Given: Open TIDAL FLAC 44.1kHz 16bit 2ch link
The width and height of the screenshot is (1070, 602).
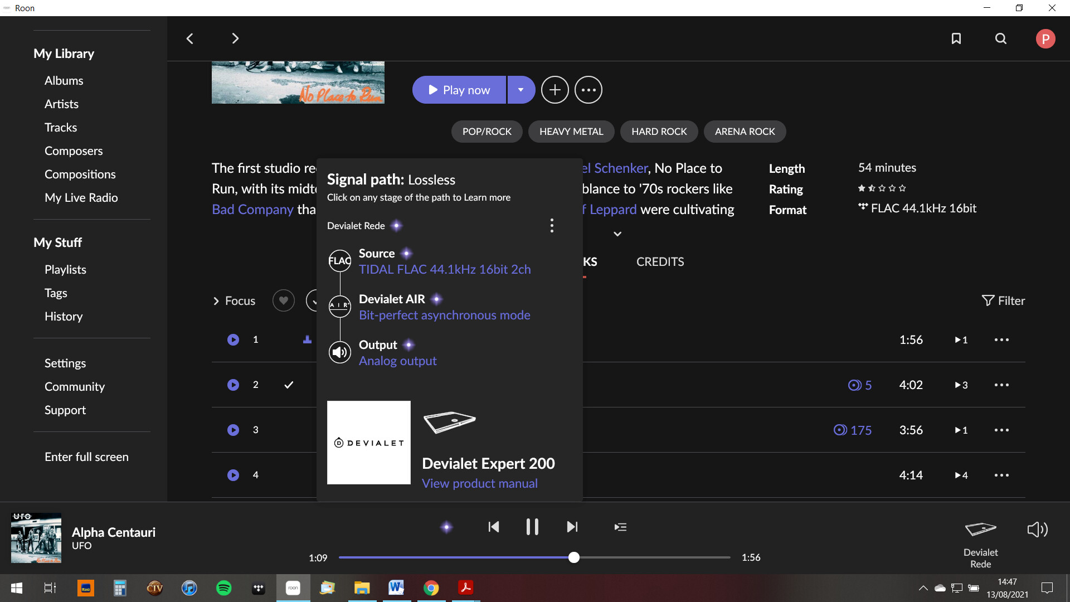Looking at the screenshot, I should coord(445,269).
